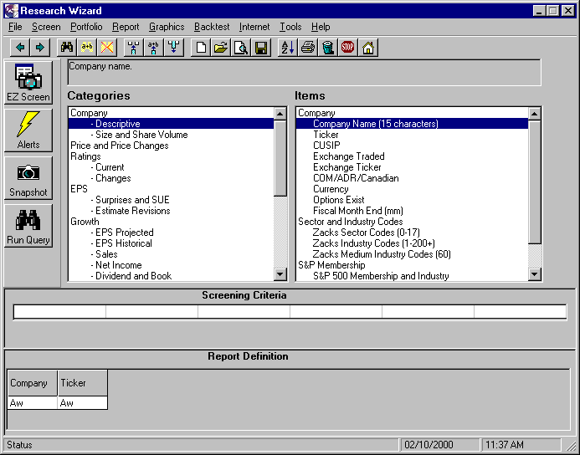Click the new blank document icon
This screenshot has width=580, height=455.
[x=201, y=48]
